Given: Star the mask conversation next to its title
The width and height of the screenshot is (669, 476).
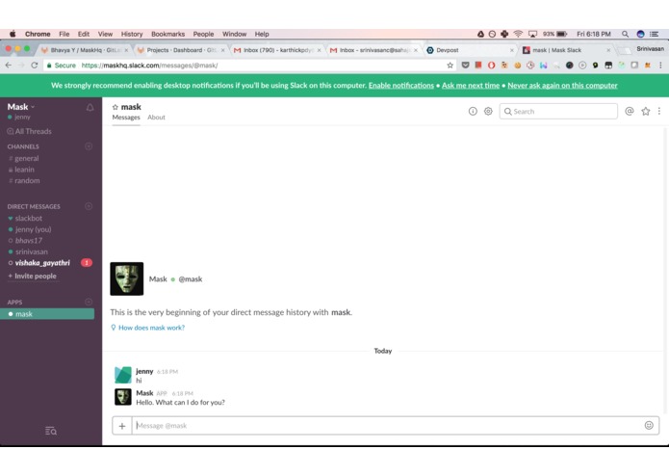Looking at the screenshot, I should tap(116, 107).
